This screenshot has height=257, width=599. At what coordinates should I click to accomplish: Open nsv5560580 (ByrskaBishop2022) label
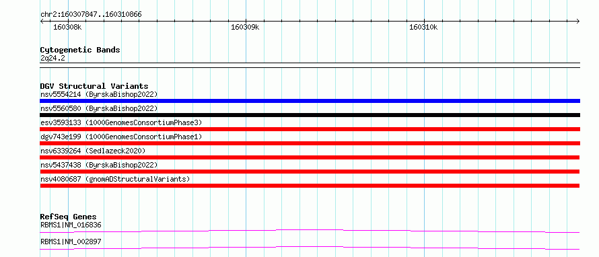99,108
